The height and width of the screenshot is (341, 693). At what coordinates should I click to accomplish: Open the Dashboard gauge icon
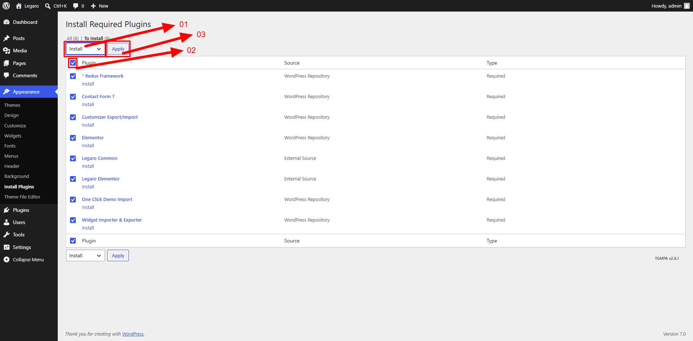click(6, 22)
